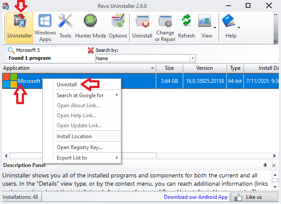Choose Uninstall from the context menu
This screenshot has width=281, height=204.
coord(67,84)
